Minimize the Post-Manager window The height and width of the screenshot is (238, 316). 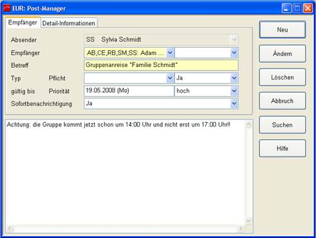point(286,8)
